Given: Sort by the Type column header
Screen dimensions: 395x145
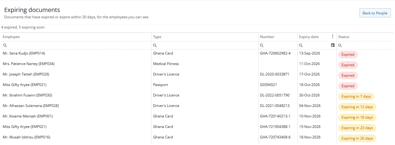Looking at the screenshot, I should coord(205,37).
